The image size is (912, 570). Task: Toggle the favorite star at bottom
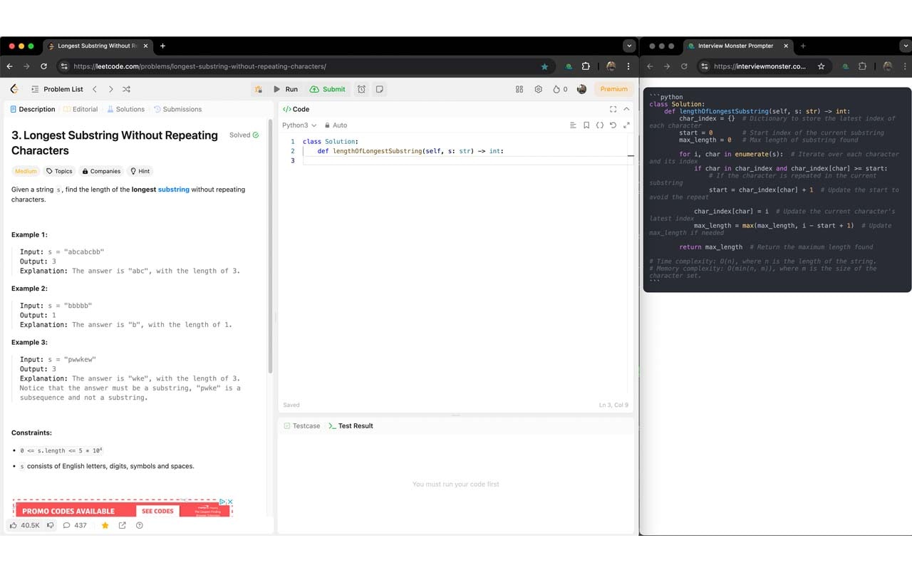(105, 525)
